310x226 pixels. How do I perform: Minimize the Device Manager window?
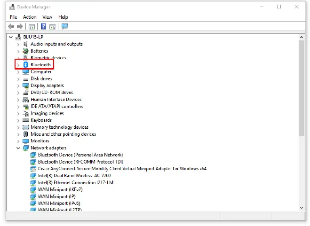[262, 7]
